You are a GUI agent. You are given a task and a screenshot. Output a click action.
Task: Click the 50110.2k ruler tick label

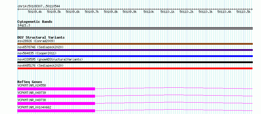[x=187, y=12]
